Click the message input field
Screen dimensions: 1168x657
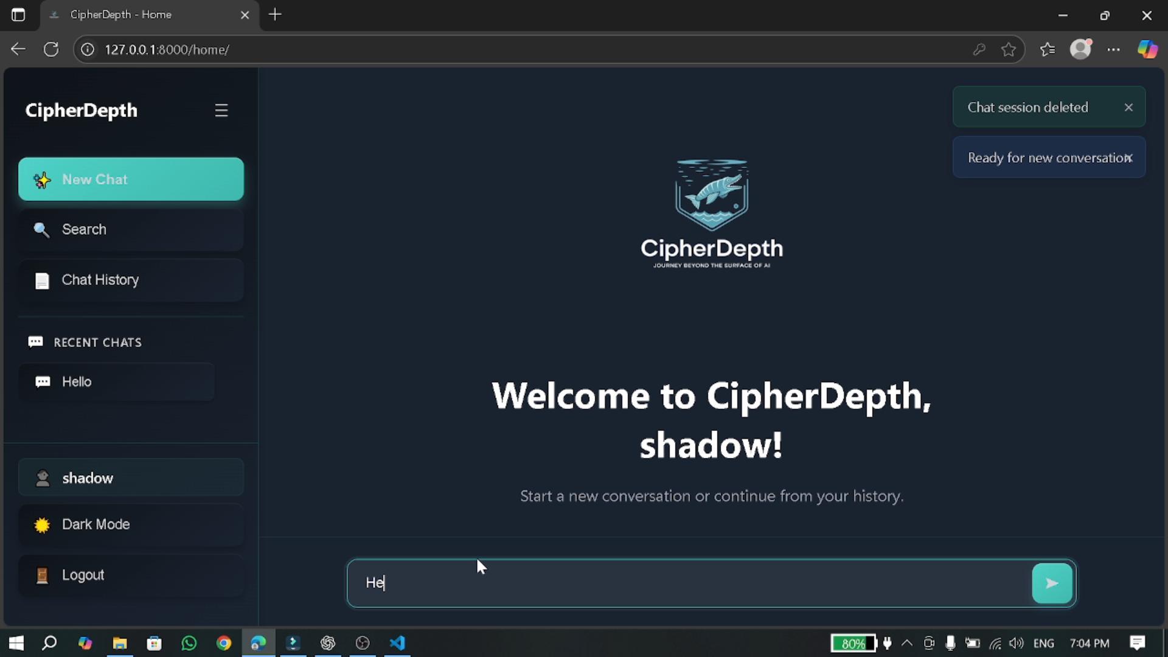tap(687, 583)
